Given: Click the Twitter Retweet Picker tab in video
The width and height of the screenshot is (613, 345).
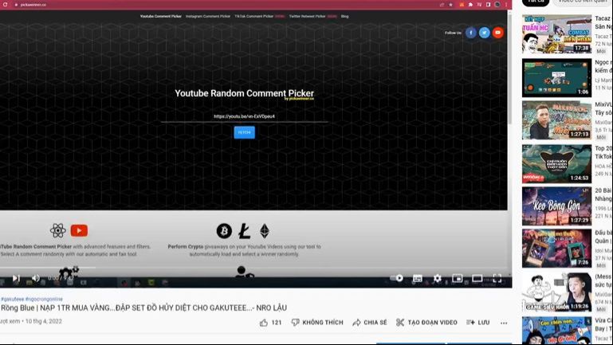Looking at the screenshot, I should (x=307, y=17).
